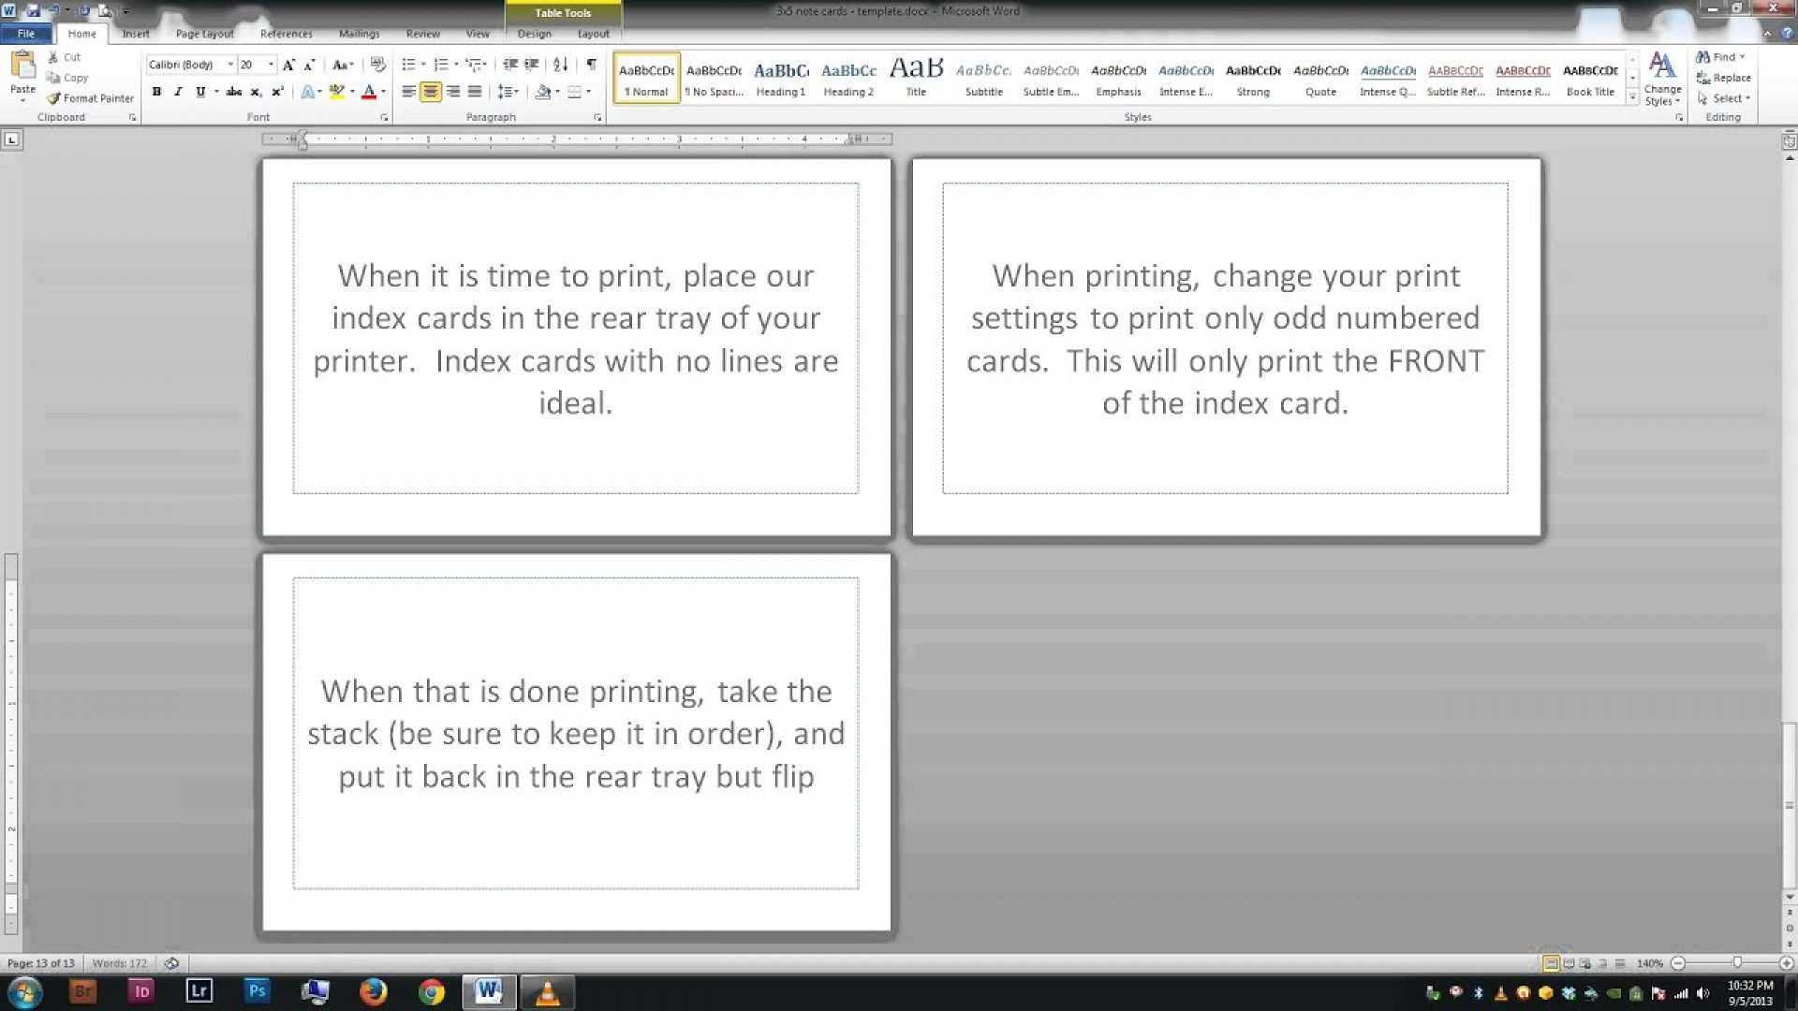
Task: Click the Bold formatting icon
Action: pyautogui.click(x=155, y=92)
